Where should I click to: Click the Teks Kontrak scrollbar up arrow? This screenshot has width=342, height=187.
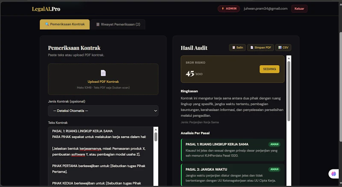[x=156, y=129]
